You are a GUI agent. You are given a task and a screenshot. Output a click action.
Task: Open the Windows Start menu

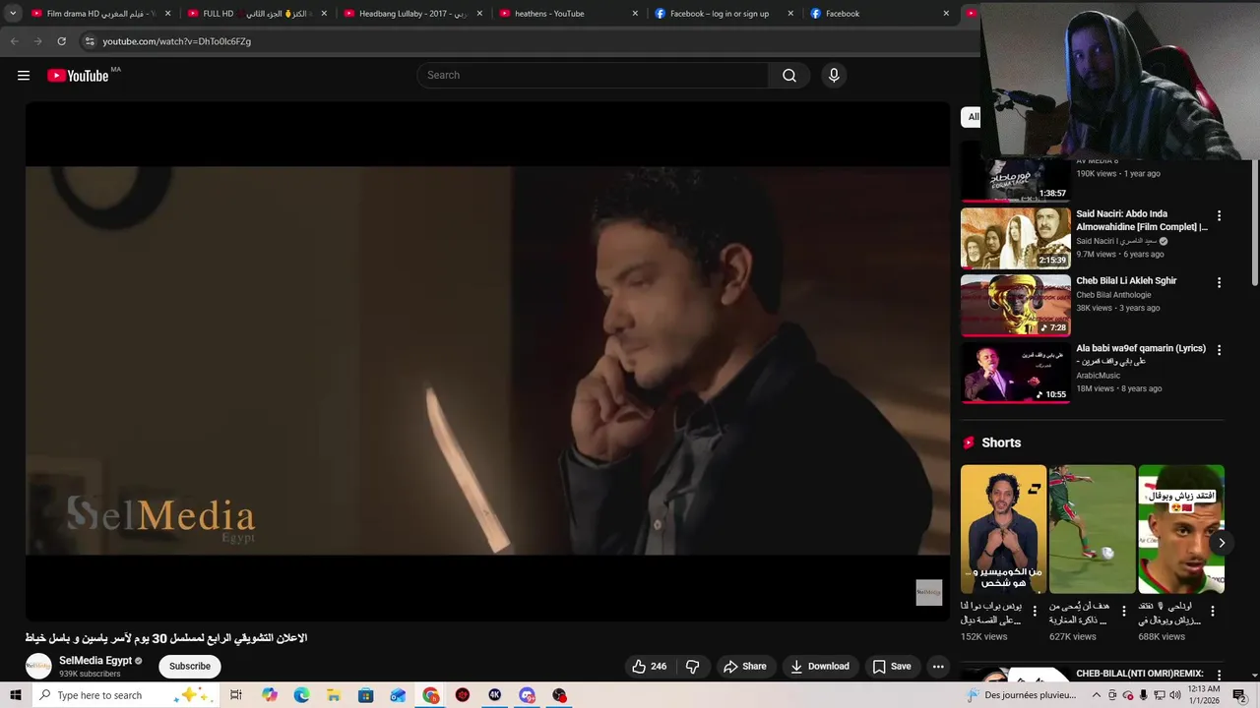[15, 695]
